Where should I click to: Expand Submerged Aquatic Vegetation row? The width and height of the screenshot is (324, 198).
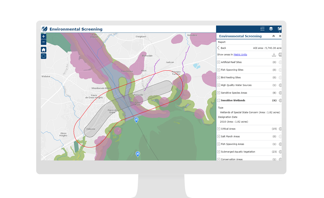[219, 152]
